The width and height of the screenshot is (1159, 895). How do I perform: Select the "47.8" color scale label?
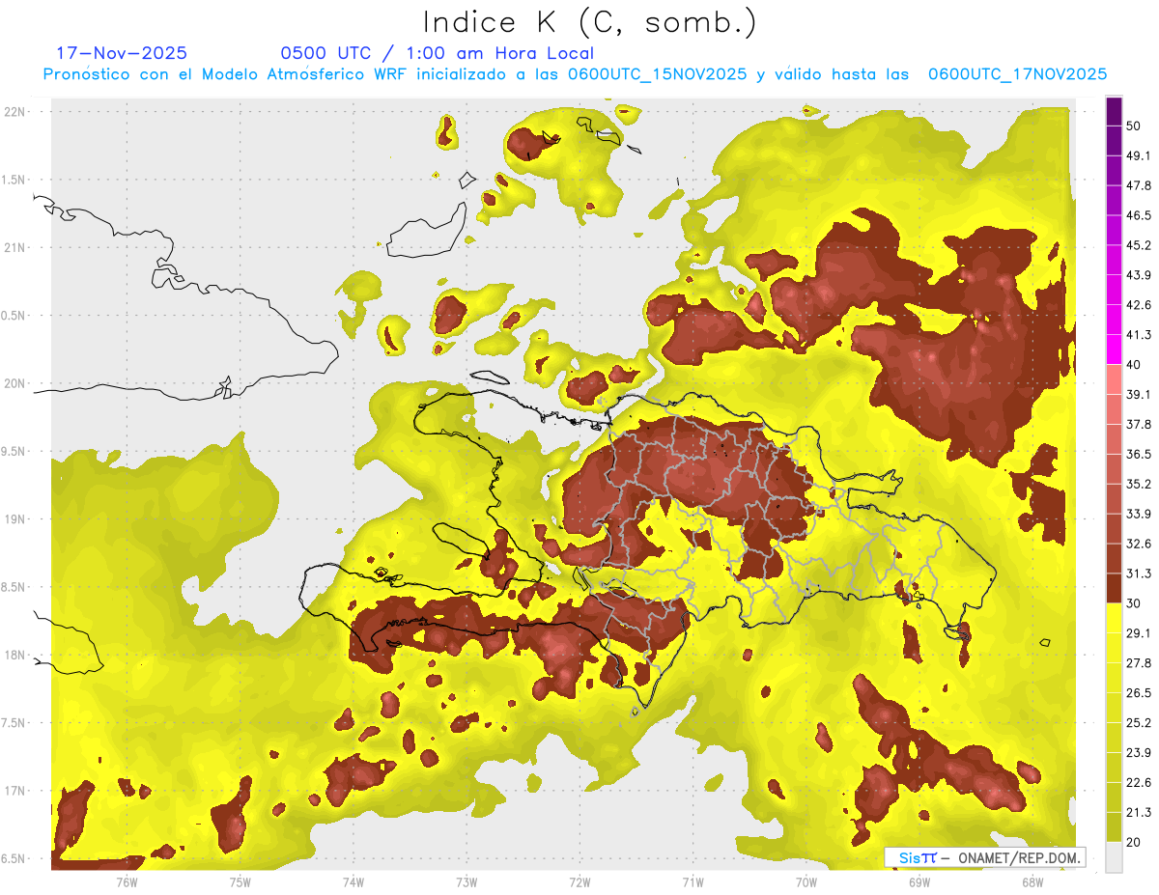1139,186
